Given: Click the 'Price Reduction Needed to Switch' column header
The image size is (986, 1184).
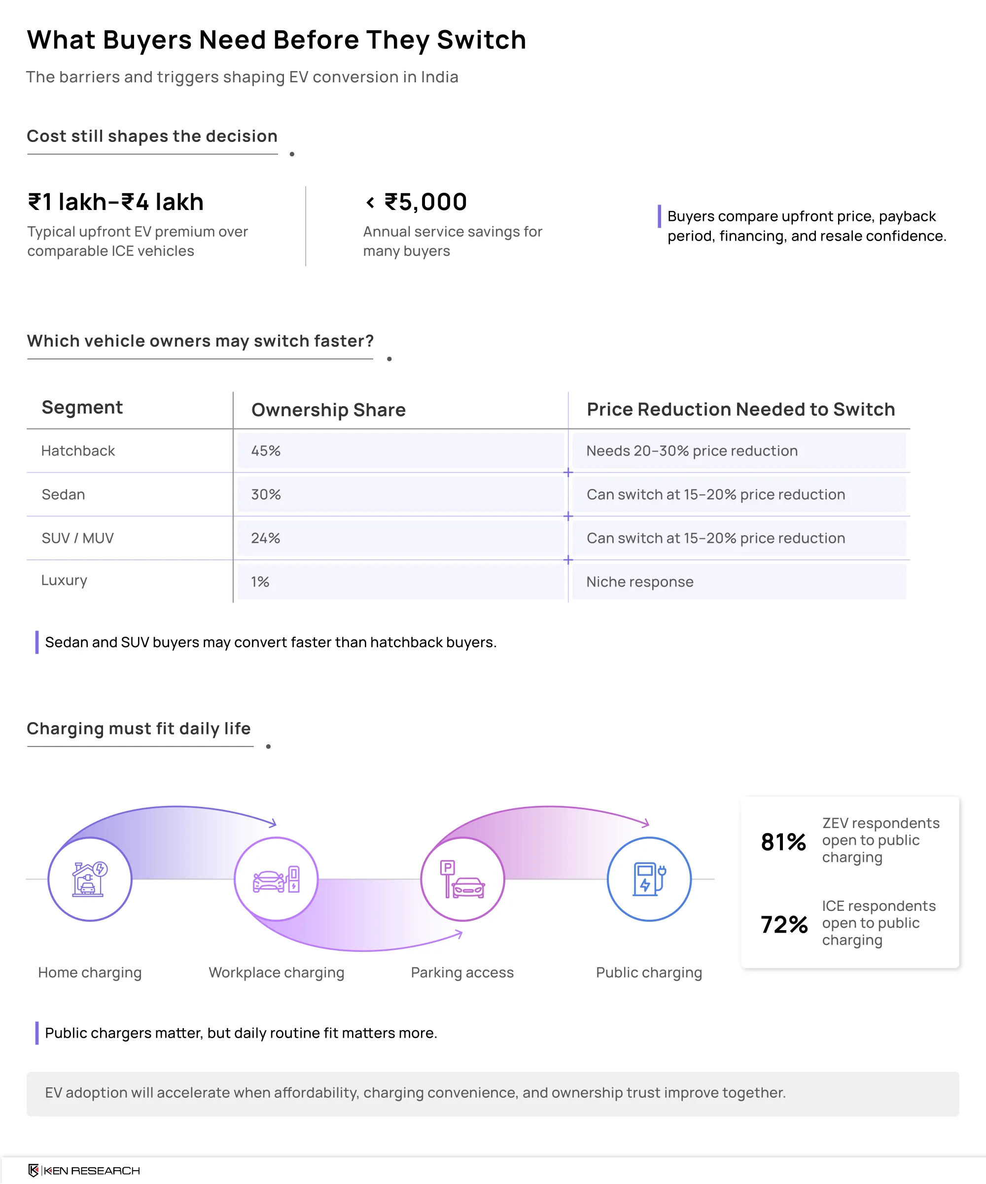Looking at the screenshot, I should [x=741, y=409].
